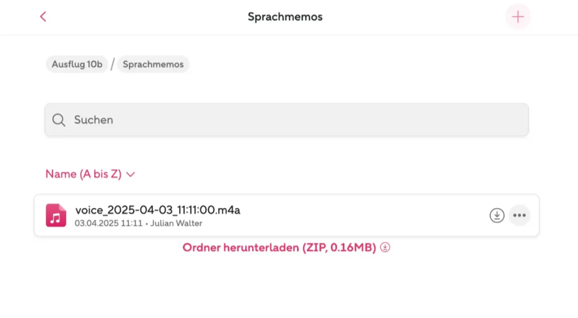Viewport: 578px width, 318px height.
Task: Navigate to the Ausflug 10b breadcrumb
Action: tap(77, 64)
